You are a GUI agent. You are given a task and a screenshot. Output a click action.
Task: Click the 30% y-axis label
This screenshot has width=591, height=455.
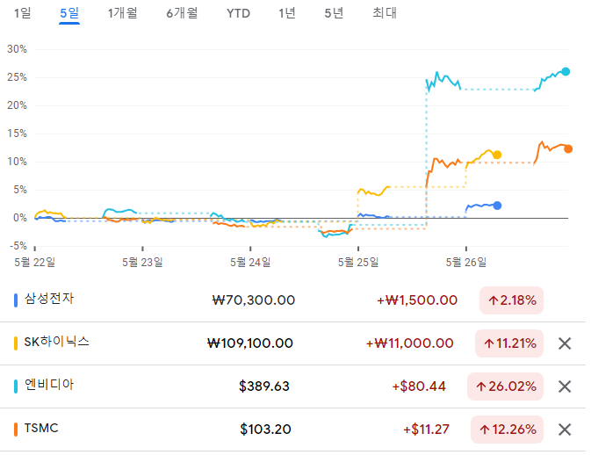pos(17,49)
